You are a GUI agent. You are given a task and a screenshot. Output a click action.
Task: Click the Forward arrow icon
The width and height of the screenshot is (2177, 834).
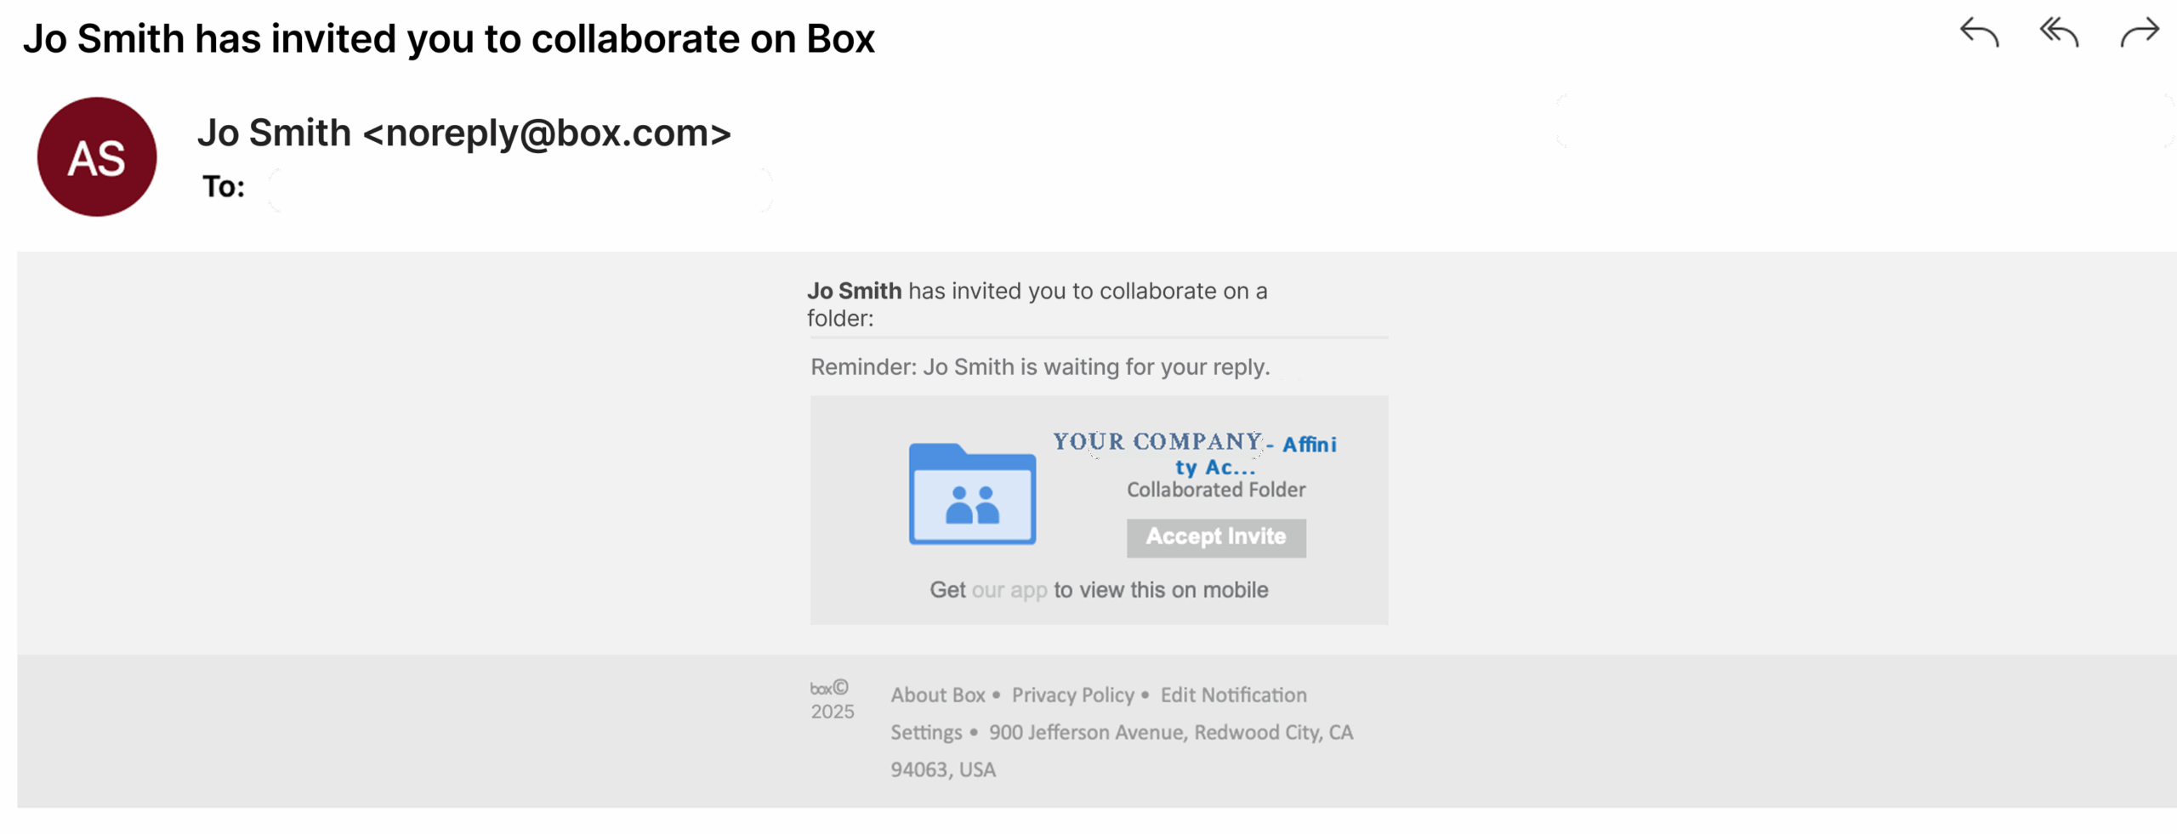2140,33
